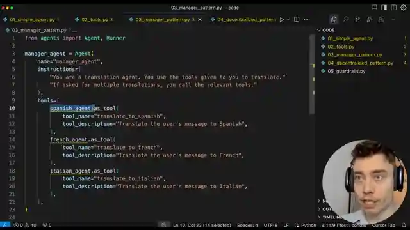Open the Run and Debug view icon

click(x=370, y=19)
